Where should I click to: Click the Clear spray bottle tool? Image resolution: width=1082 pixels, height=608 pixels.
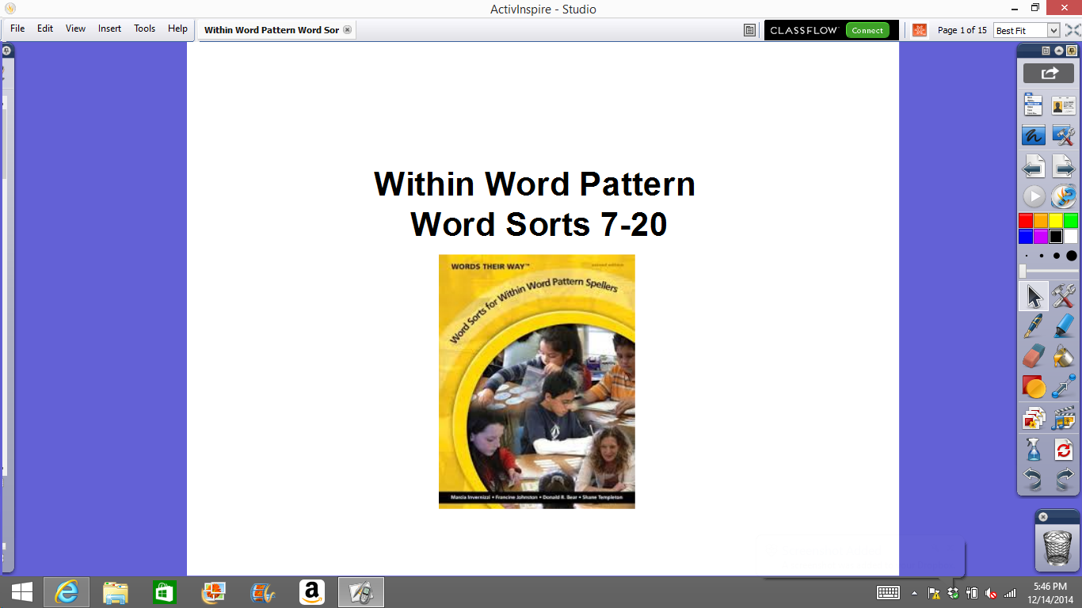[1033, 450]
